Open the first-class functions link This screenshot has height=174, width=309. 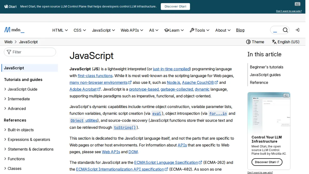[95, 76]
